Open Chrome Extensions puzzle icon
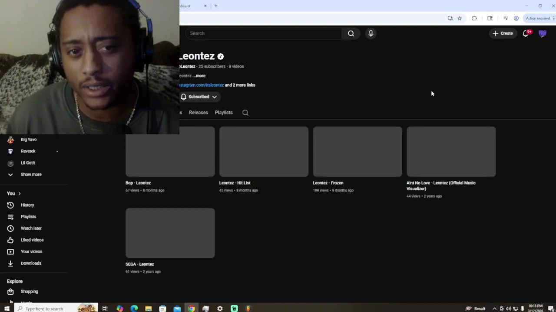556x312 pixels. (474, 18)
